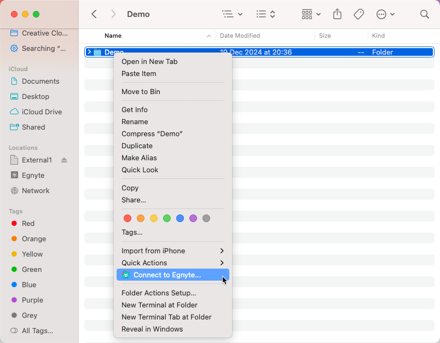This screenshot has width=440, height=343.
Task: Choose Open in New Tab
Action: [173, 61]
